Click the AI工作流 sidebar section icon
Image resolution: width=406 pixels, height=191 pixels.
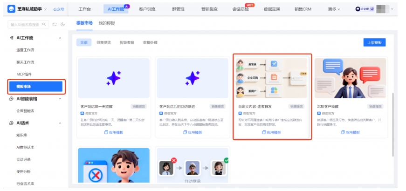click(11, 38)
